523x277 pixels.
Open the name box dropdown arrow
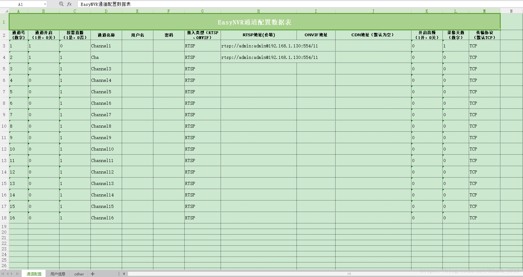pos(45,4)
